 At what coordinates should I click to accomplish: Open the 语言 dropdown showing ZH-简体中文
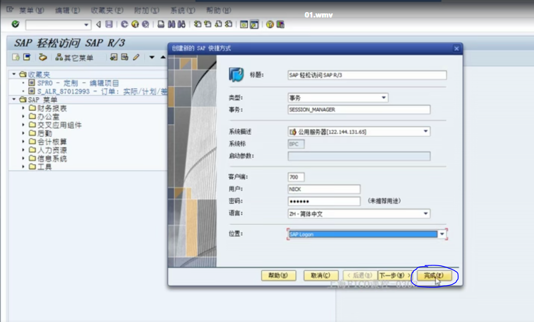point(426,214)
